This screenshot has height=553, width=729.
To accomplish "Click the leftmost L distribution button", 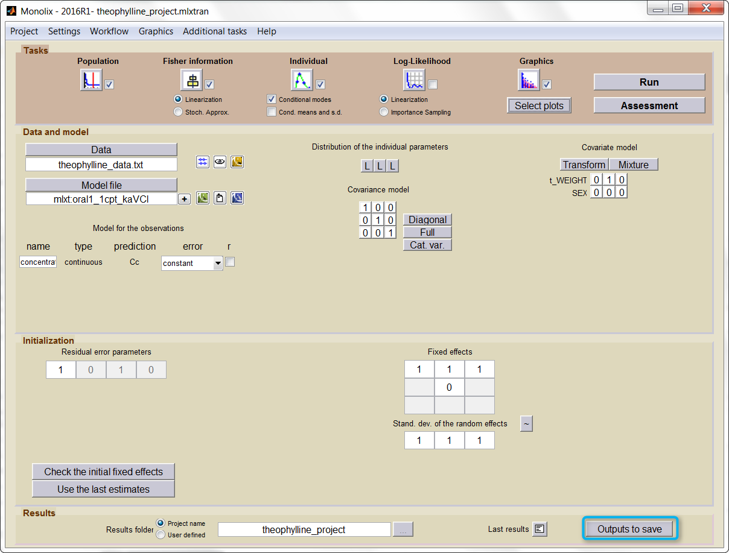I will (367, 166).
